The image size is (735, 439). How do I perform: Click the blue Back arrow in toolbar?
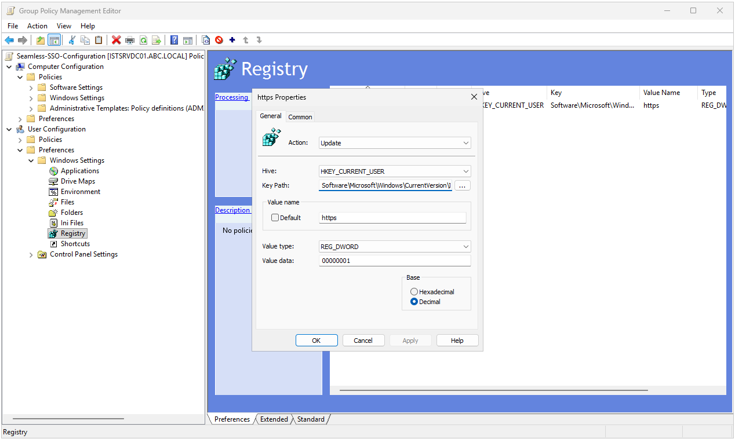[x=9, y=40]
